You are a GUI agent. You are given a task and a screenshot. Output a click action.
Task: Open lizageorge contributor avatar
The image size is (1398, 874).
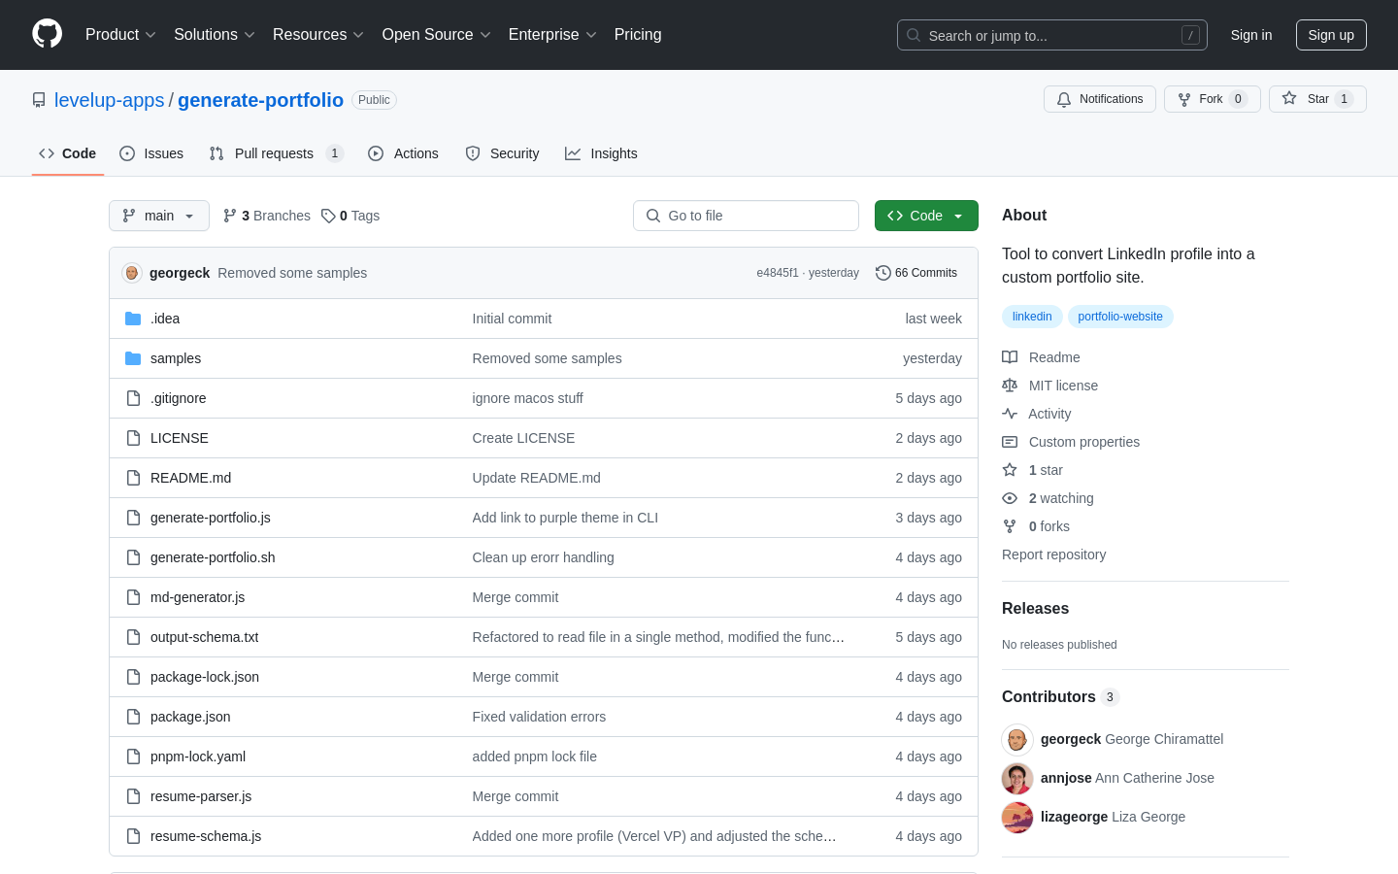pos(1017,818)
